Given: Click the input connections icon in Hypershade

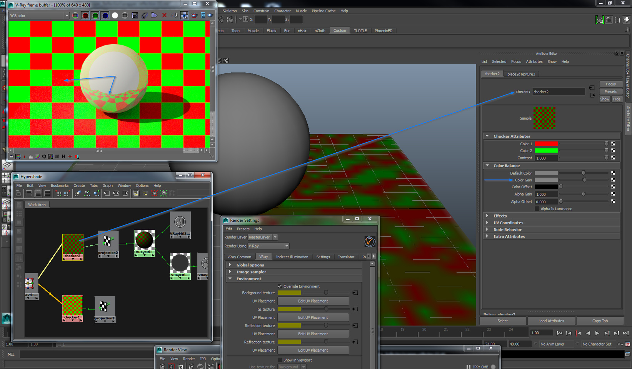Looking at the screenshot, I should (107, 193).
